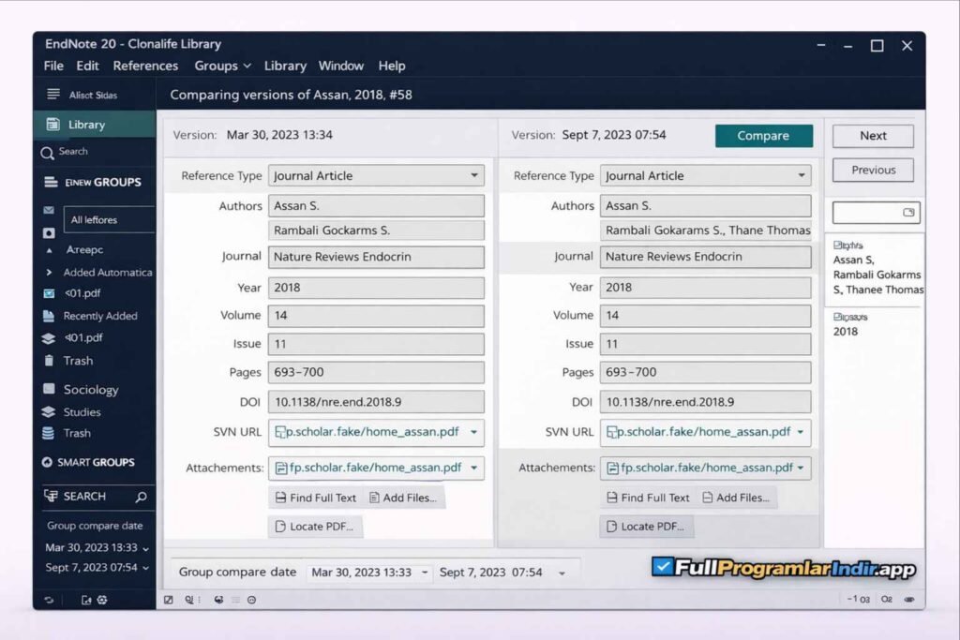Open the Window menu
The width and height of the screenshot is (960, 640).
tap(341, 66)
